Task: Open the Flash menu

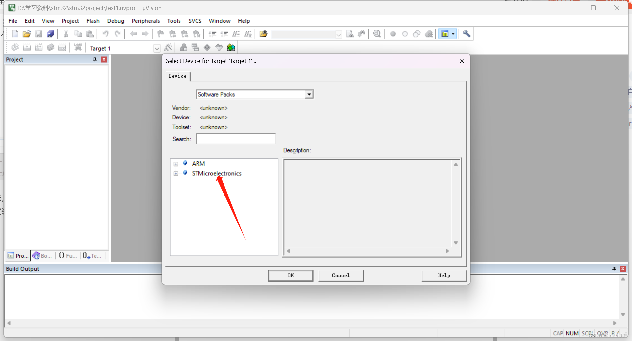Action: [x=93, y=21]
